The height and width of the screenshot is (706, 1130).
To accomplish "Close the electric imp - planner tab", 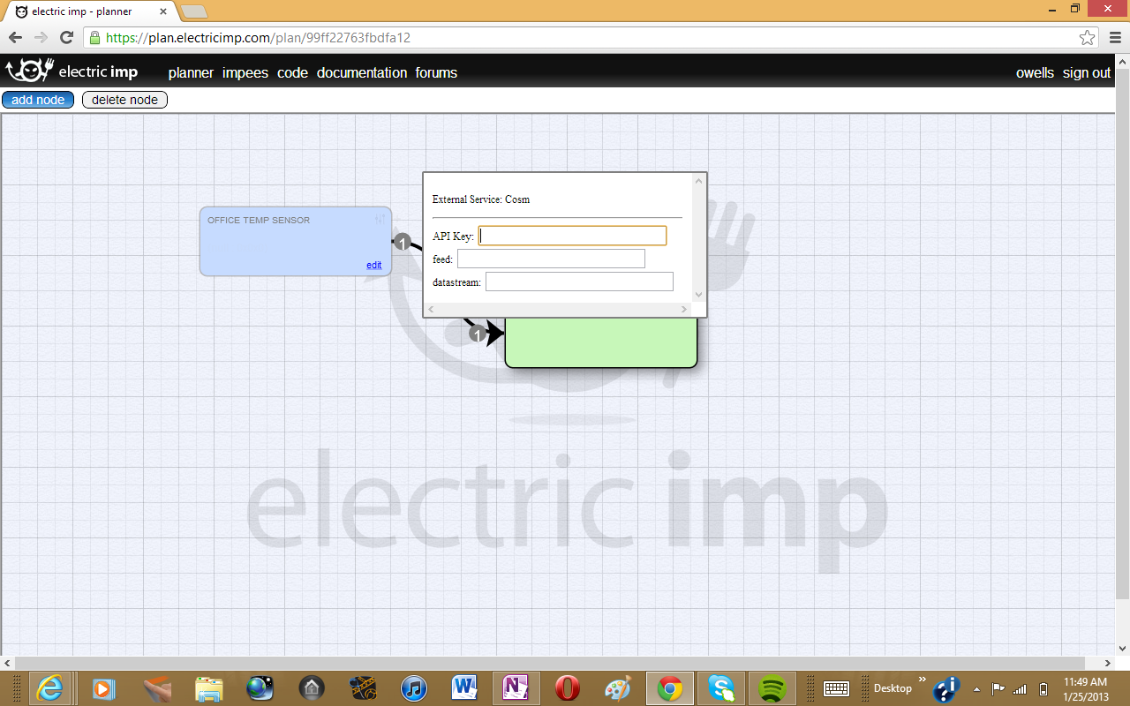I will 163,11.
